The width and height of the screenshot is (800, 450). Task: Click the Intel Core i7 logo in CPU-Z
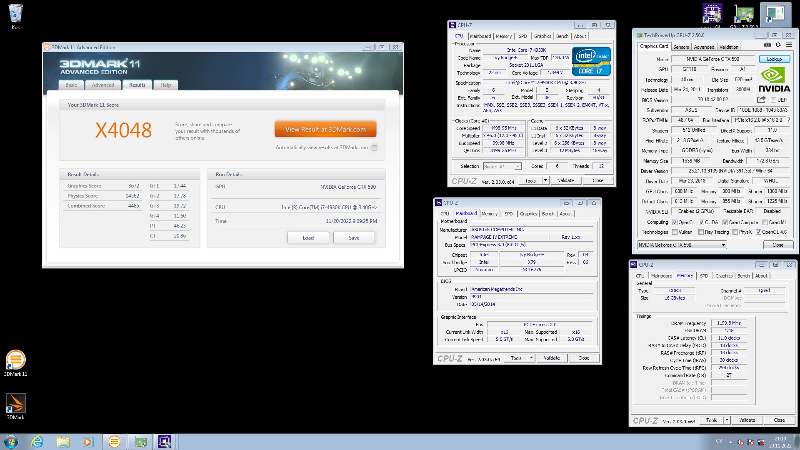click(591, 62)
